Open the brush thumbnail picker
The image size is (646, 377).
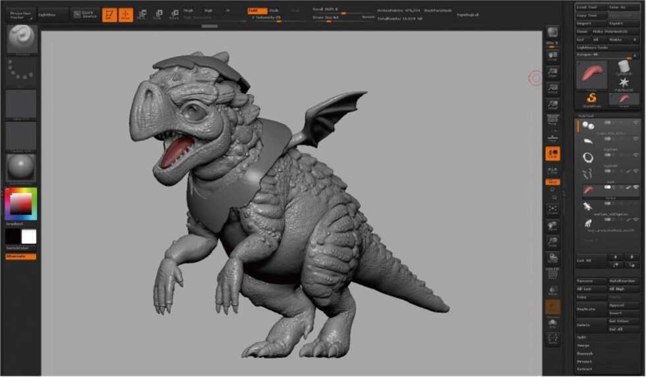(21, 40)
